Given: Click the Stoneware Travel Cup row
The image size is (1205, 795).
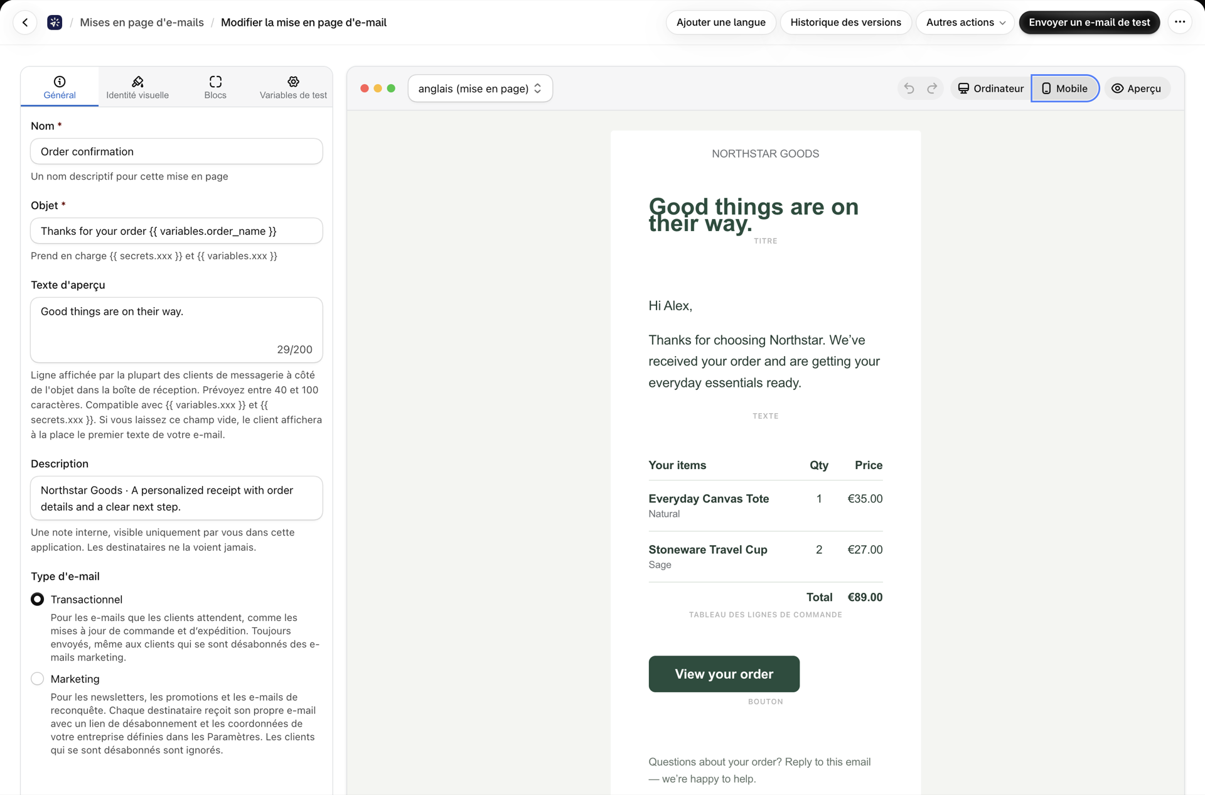Looking at the screenshot, I should (766, 556).
